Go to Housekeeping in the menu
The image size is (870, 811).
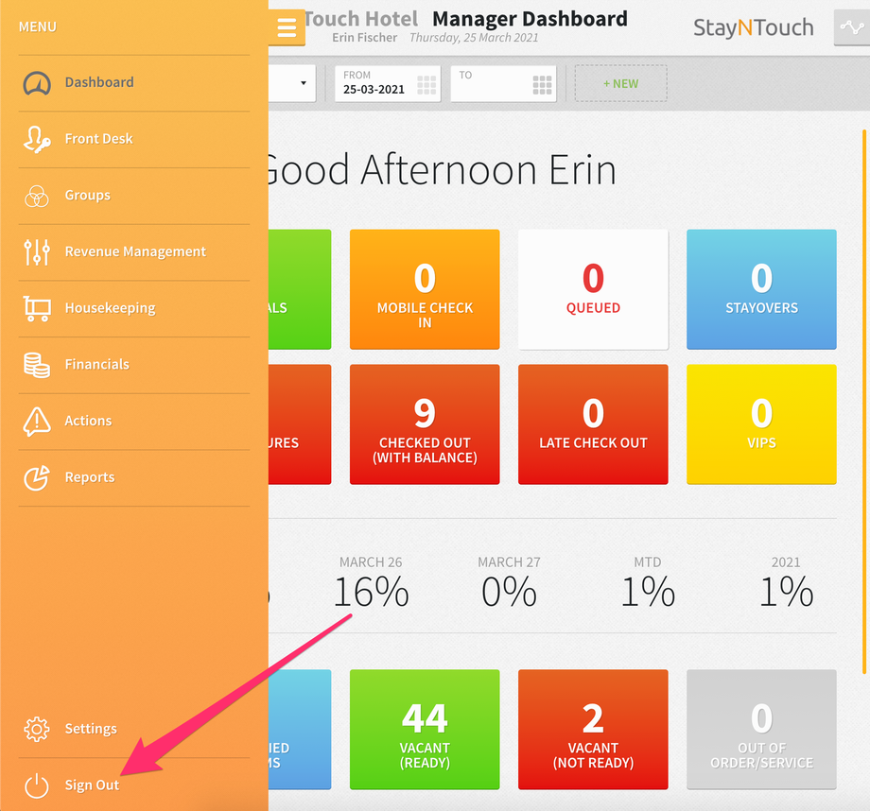point(133,308)
